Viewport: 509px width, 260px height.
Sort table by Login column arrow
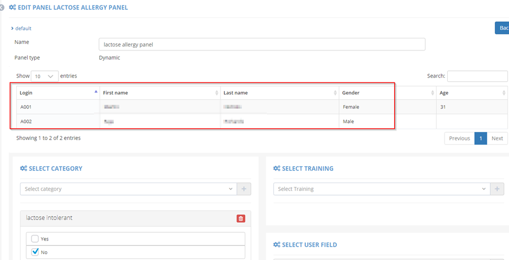click(x=96, y=93)
